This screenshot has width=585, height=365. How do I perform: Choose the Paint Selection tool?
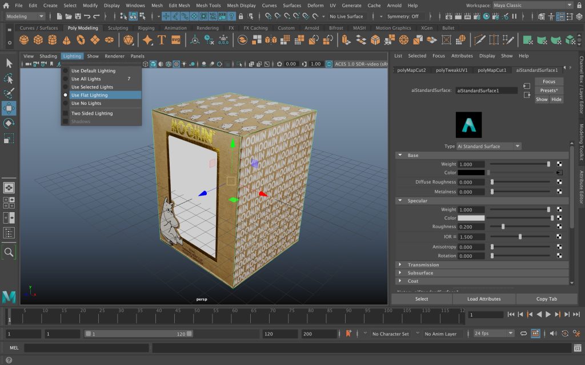(9, 93)
